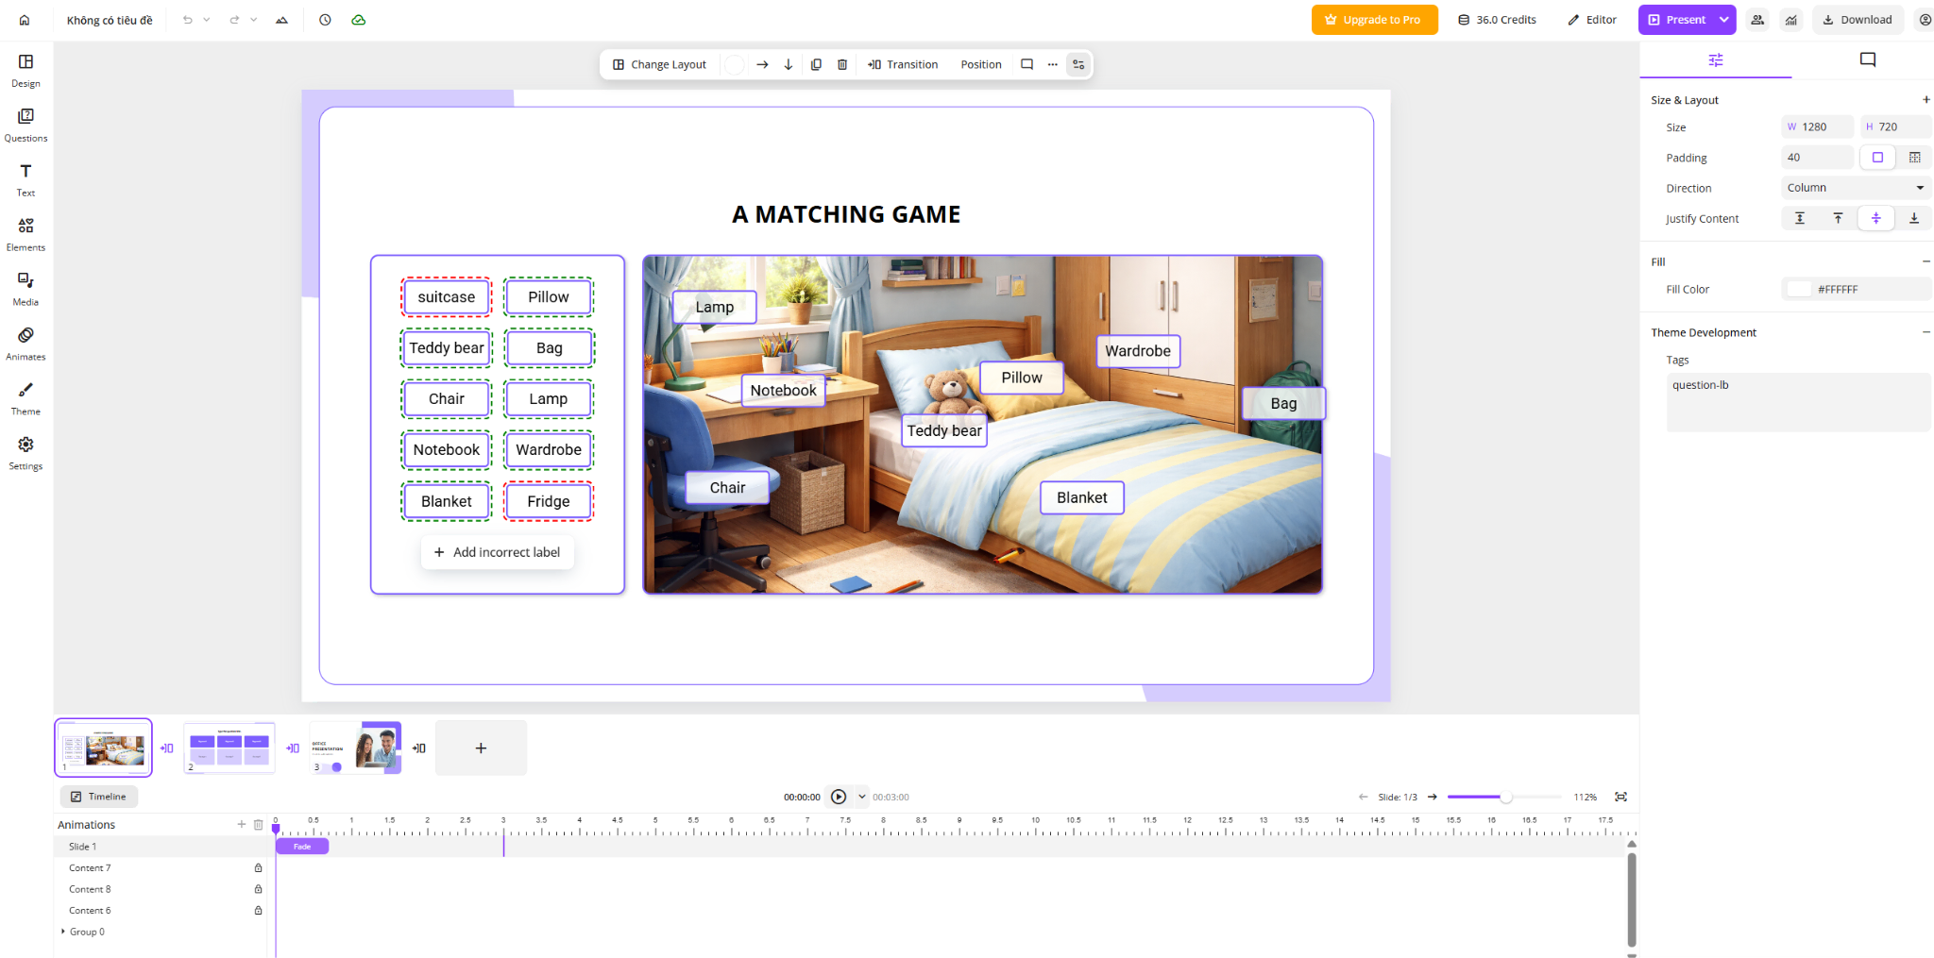The image size is (1934, 958).
Task: Open the Present dropdown arrow
Action: [x=1723, y=20]
